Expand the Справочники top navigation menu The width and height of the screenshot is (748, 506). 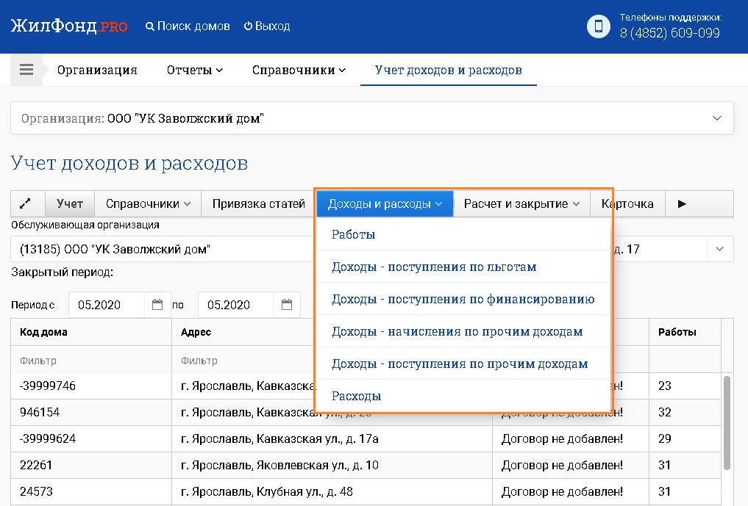click(298, 71)
